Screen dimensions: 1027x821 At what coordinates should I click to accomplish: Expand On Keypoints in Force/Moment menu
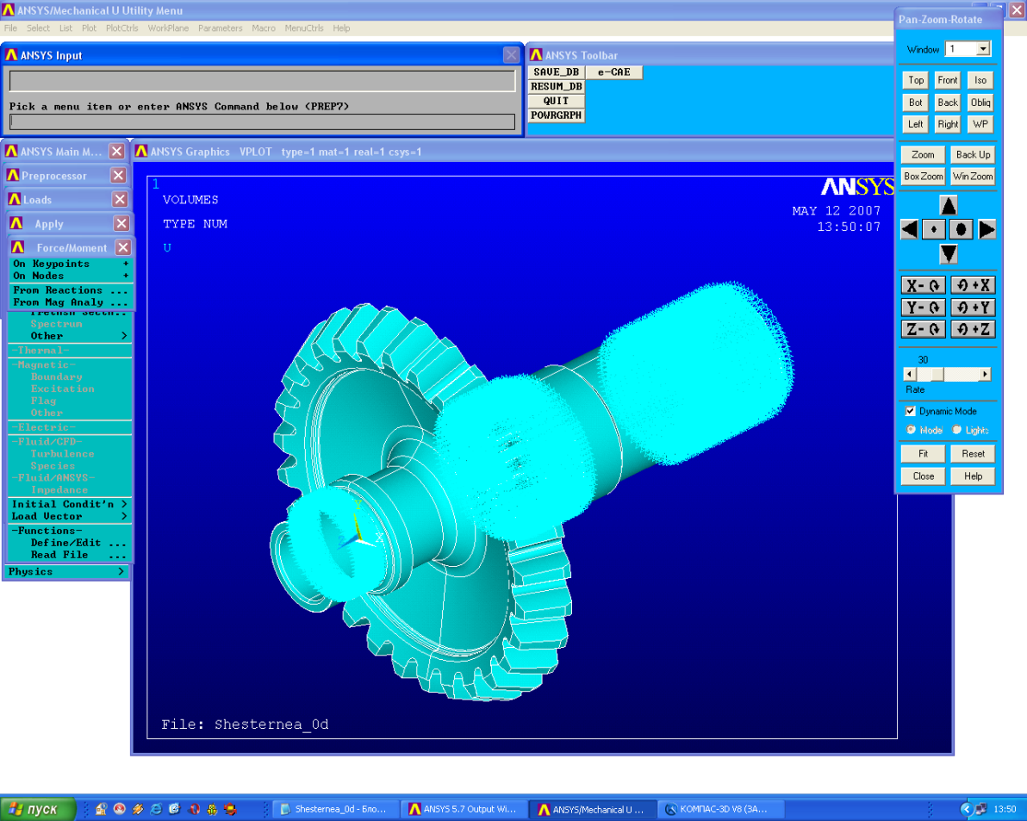71,264
